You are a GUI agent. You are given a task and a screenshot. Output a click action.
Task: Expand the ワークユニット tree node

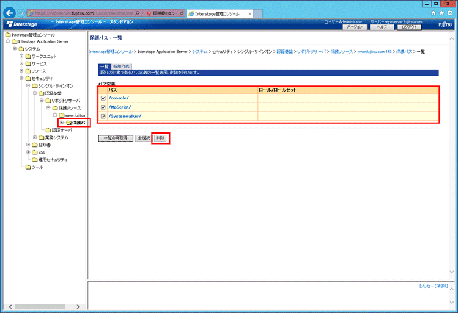[x=21, y=56]
